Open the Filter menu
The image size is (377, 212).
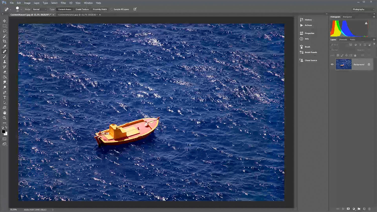click(63, 3)
